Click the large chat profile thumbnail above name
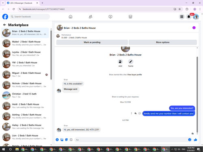Image resolution: width=203 pixels, height=152 pixels. tap(125, 49)
